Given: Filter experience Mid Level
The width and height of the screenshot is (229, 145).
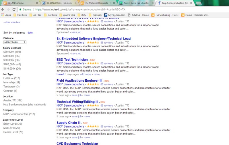Looking at the screenshot, I should 11,128.
